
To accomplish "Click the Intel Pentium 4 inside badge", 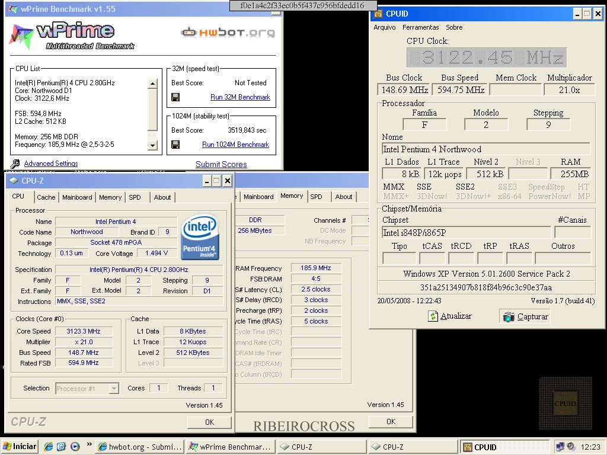I will coord(200,236).
